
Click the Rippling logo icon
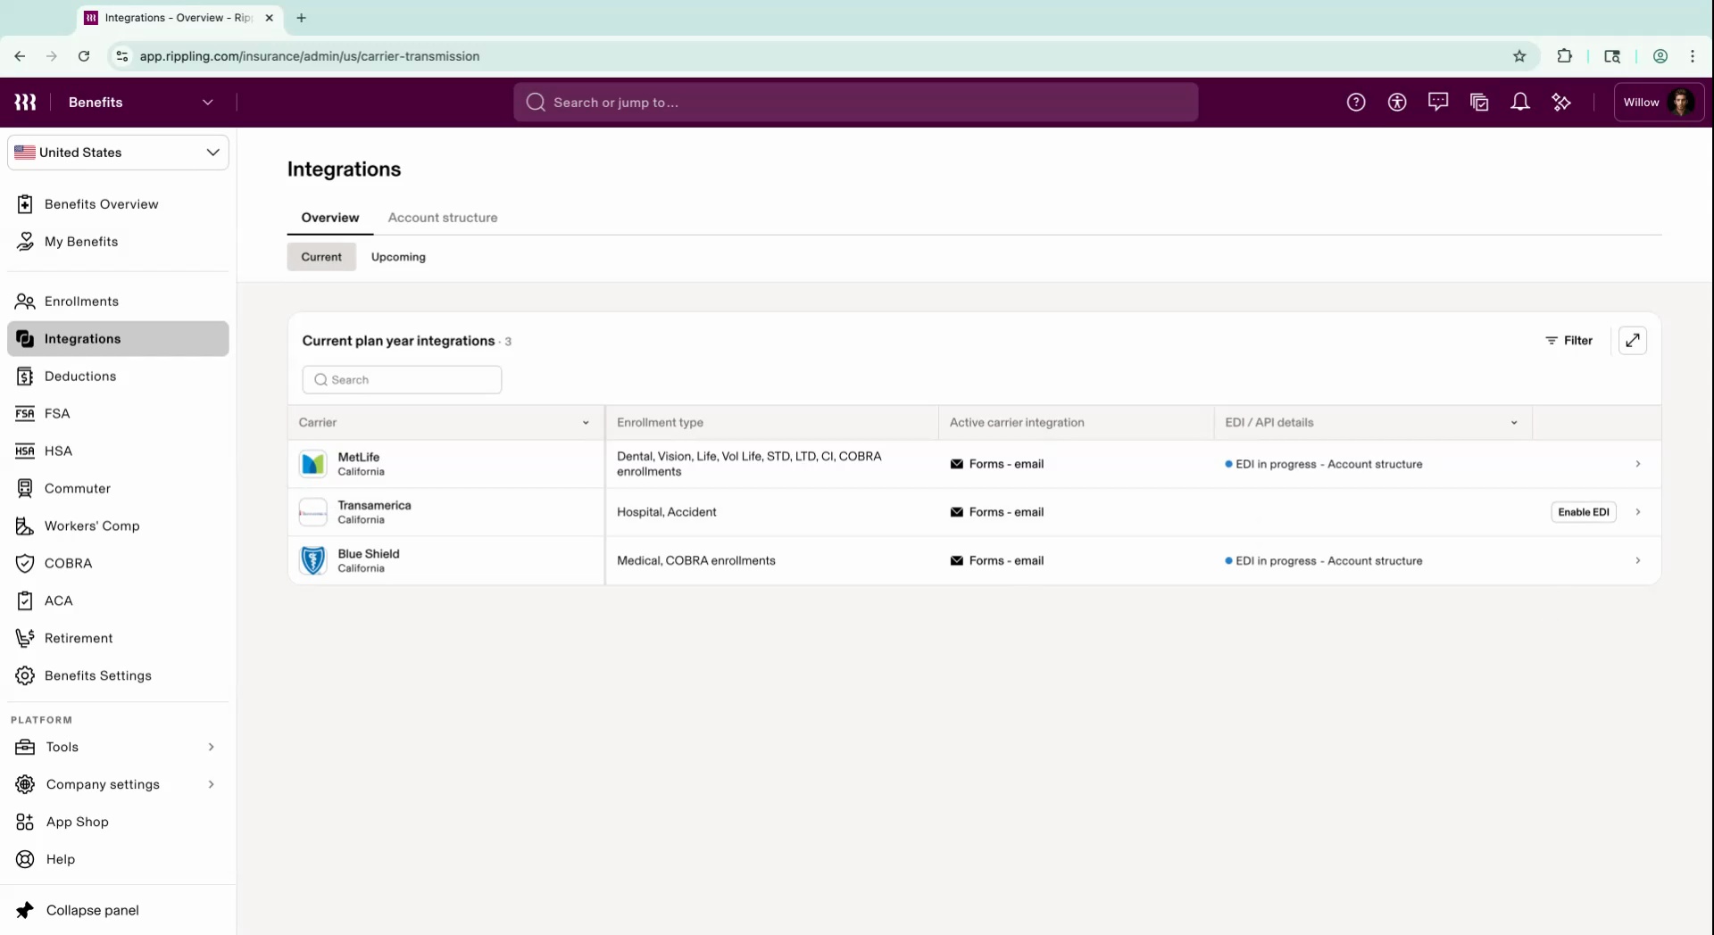[25, 103]
